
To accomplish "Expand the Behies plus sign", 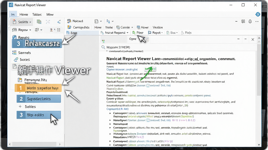I will [20, 107].
